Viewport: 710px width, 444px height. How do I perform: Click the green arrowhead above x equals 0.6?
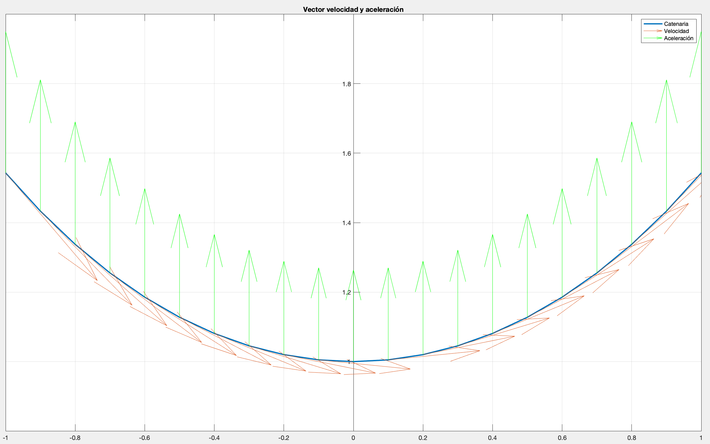point(562,190)
